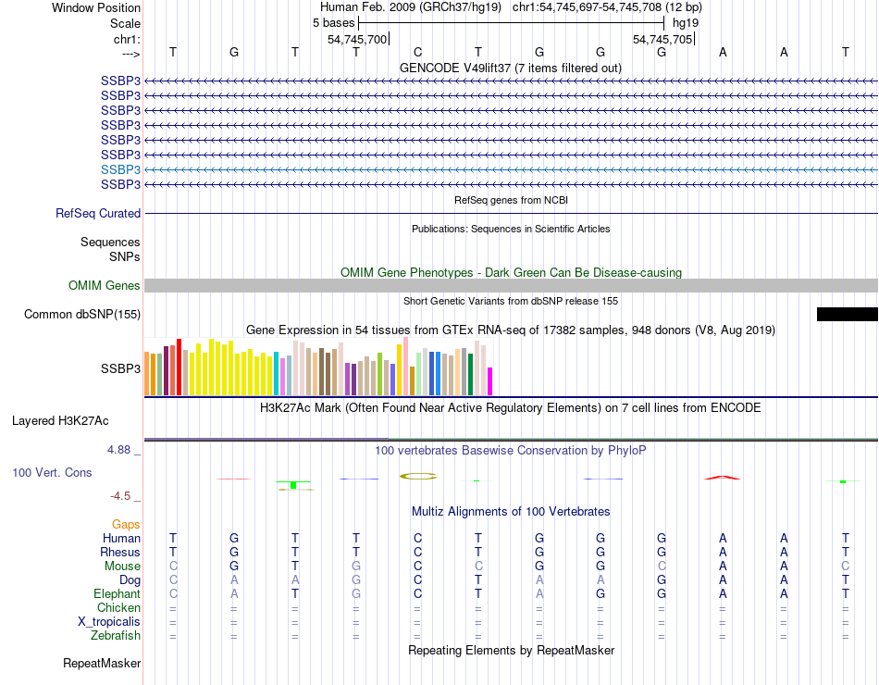
Task: Click the gray OMIM Genes bar
Action: tap(512, 285)
